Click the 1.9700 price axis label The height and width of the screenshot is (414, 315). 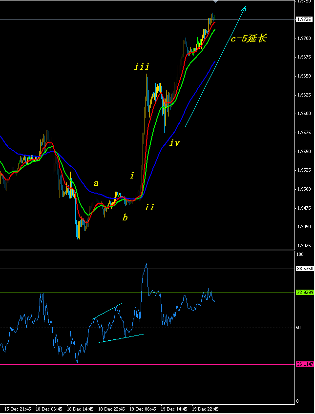[x=304, y=39]
